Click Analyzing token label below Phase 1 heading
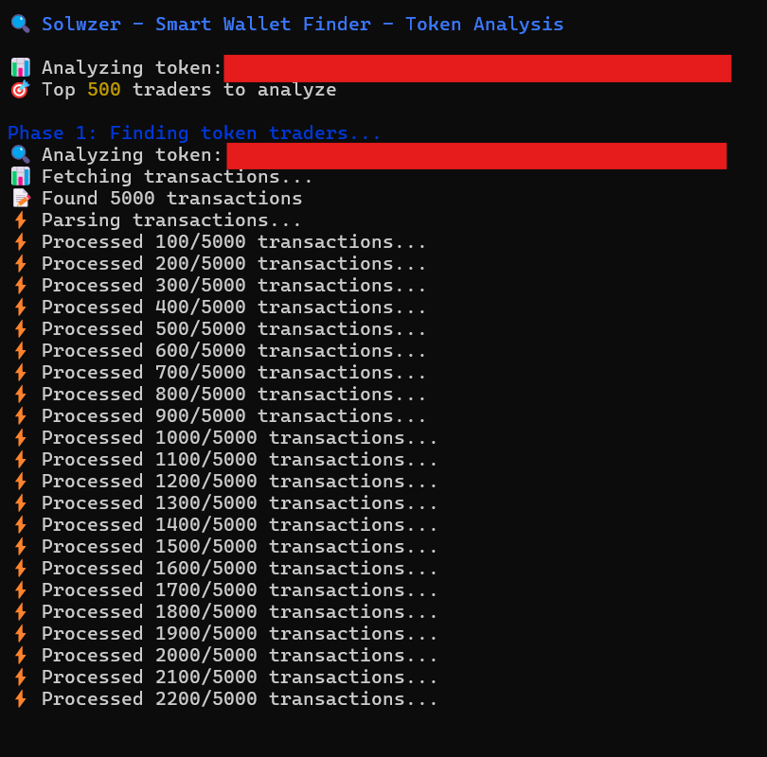 coord(132,155)
